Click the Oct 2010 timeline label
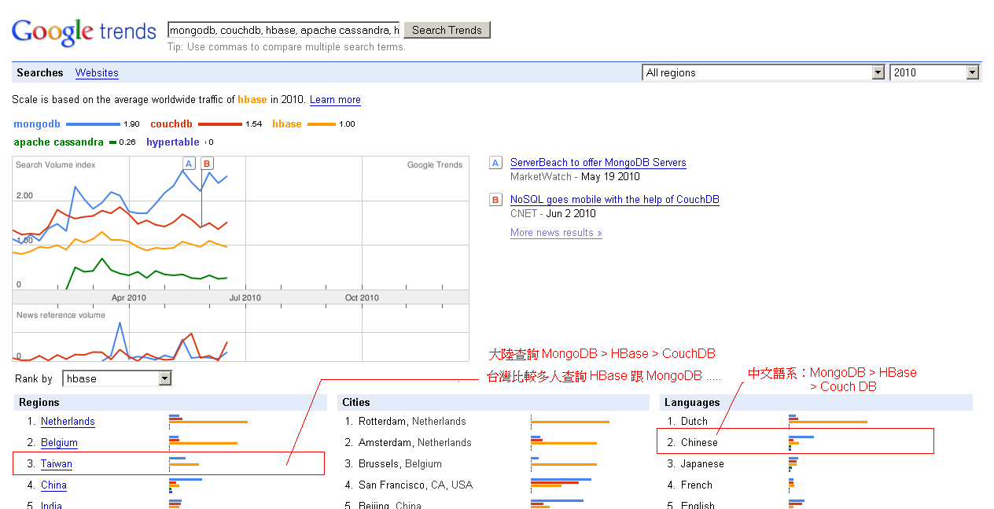 pyautogui.click(x=362, y=298)
